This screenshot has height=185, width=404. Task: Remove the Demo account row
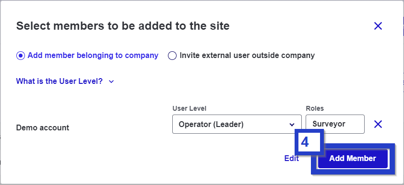click(378, 124)
